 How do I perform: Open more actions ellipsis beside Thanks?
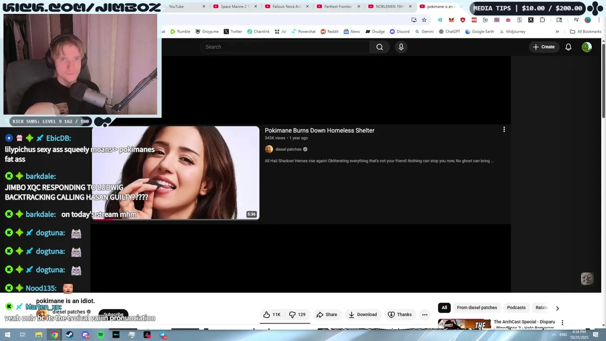(425, 314)
